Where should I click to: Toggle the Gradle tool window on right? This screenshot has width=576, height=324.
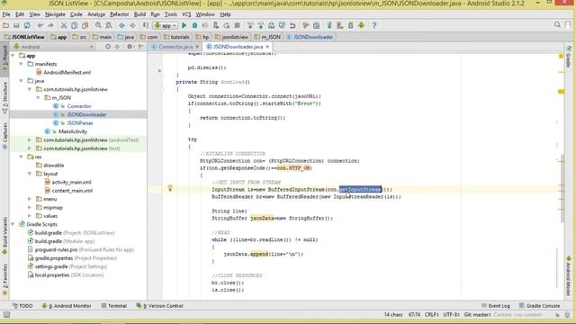569,57
